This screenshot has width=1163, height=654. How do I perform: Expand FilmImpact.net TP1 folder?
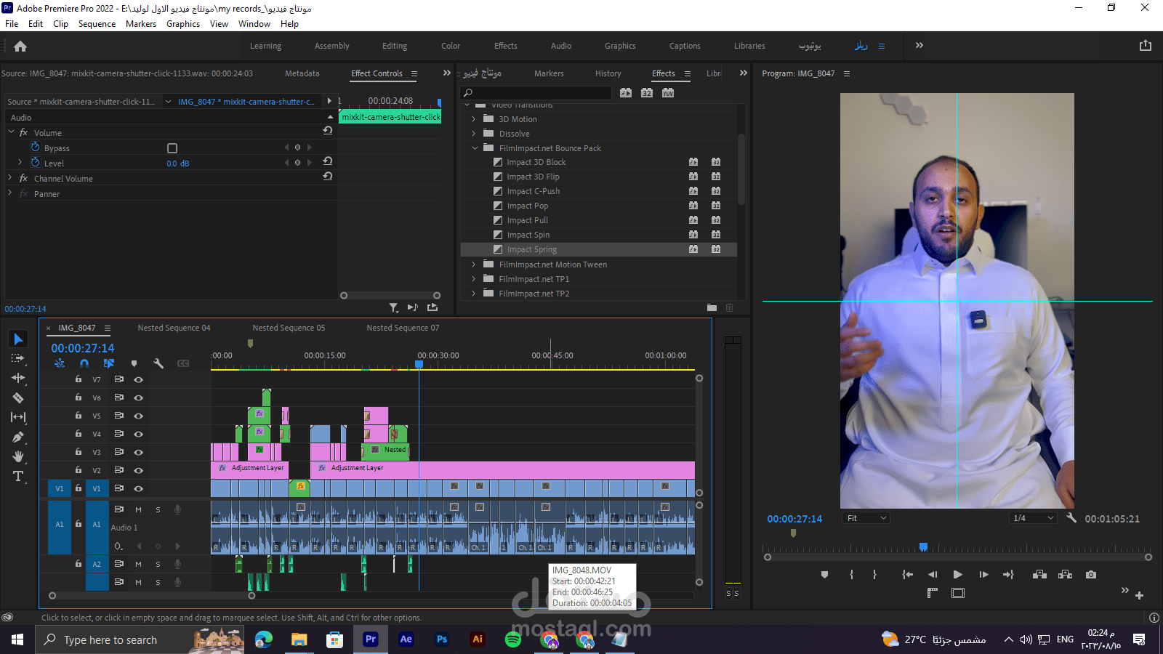474,279
